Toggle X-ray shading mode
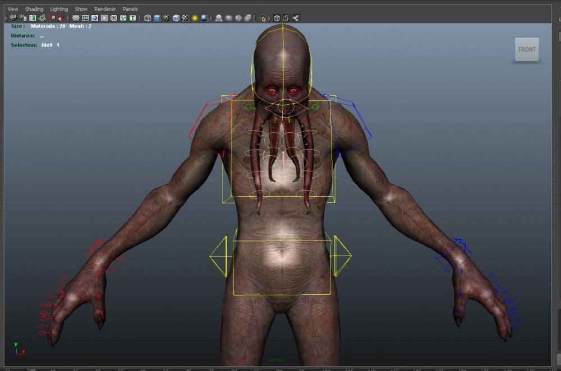The image size is (561, 371). click(x=277, y=18)
